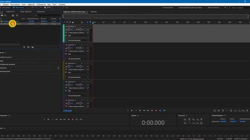Open Дорожка 4 Mix output dropdown
The width and height of the screenshot is (250, 140).
click(x=78, y=91)
